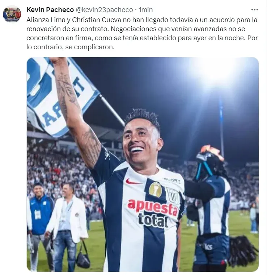267x275 pixels.
Task: Click the Nike swoosh logo on the jersey
Action: pyautogui.click(x=133, y=182)
